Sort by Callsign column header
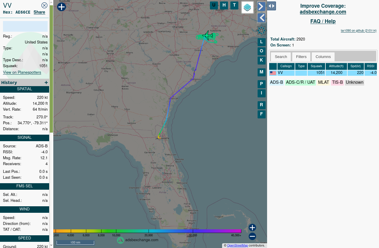Screen dimensions: 379x248 point(286,66)
